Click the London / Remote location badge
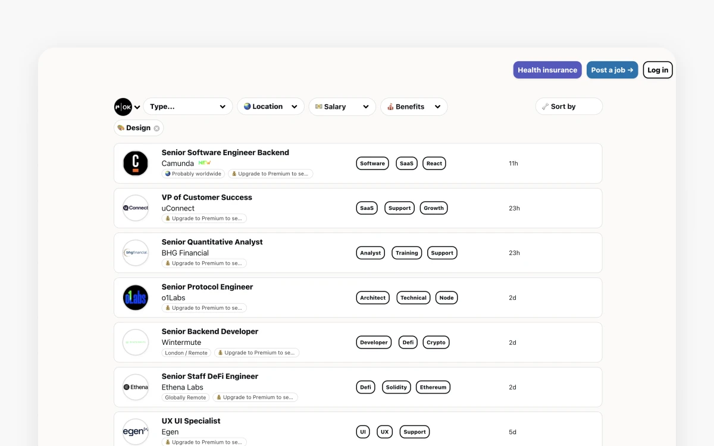This screenshot has height=446, width=714. [186, 353]
